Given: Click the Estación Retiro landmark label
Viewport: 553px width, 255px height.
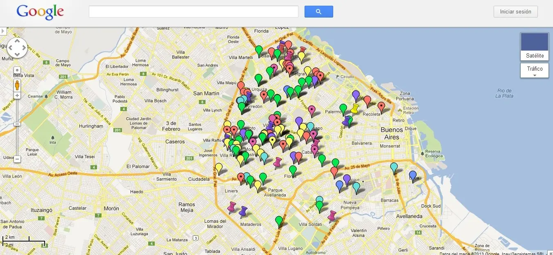Looking at the screenshot, I should (x=411, y=111).
